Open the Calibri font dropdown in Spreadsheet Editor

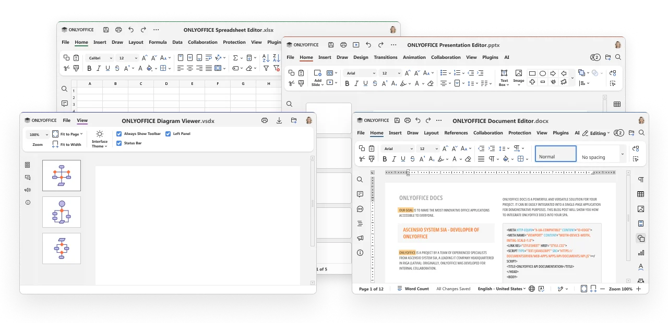pos(100,58)
